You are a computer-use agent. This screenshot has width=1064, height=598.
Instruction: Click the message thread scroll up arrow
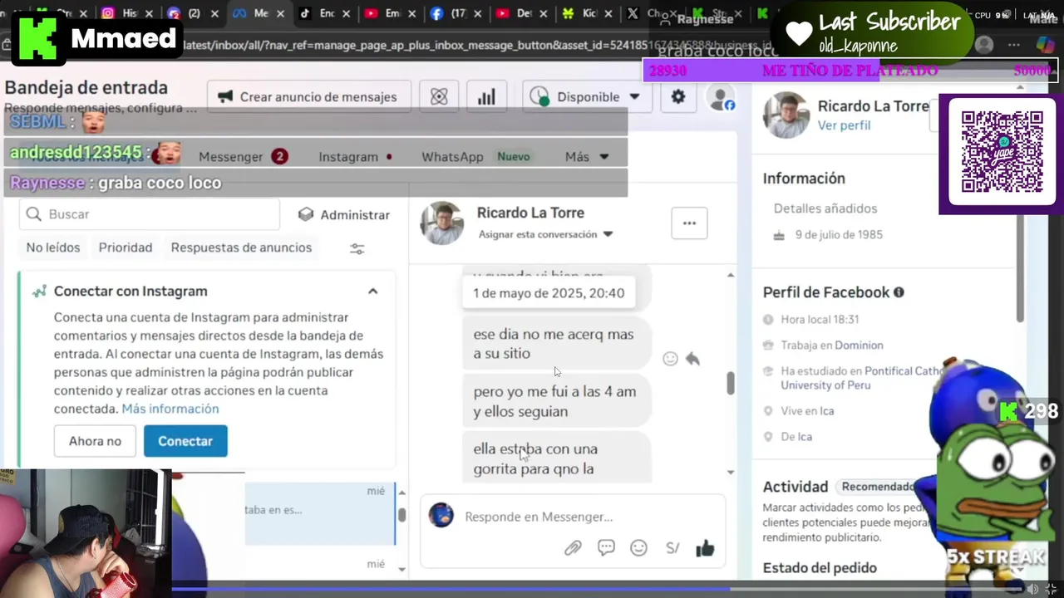pos(731,275)
